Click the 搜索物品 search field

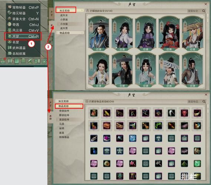195,101
